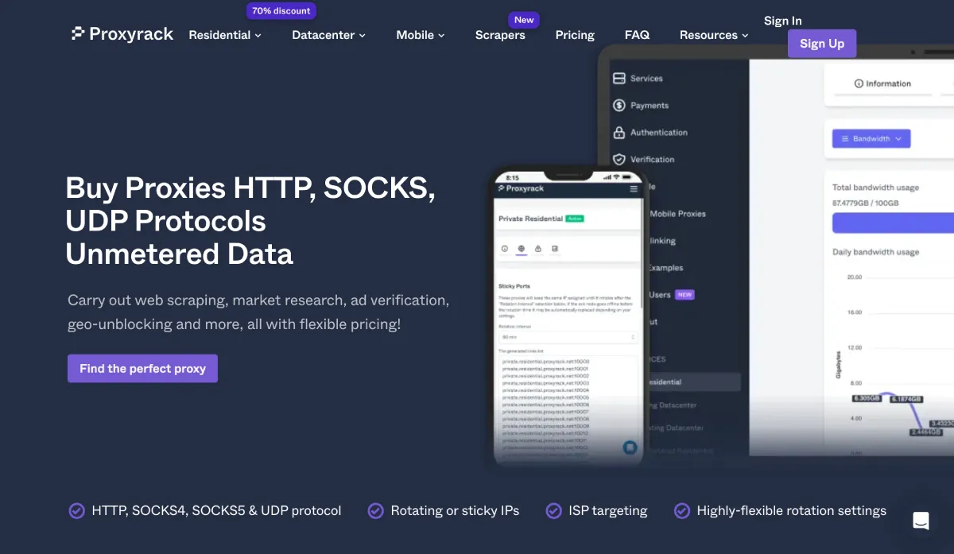The height and width of the screenshot is (554, 954).
Task: Expand the Resources menu
Action: (x=714, y=35)
